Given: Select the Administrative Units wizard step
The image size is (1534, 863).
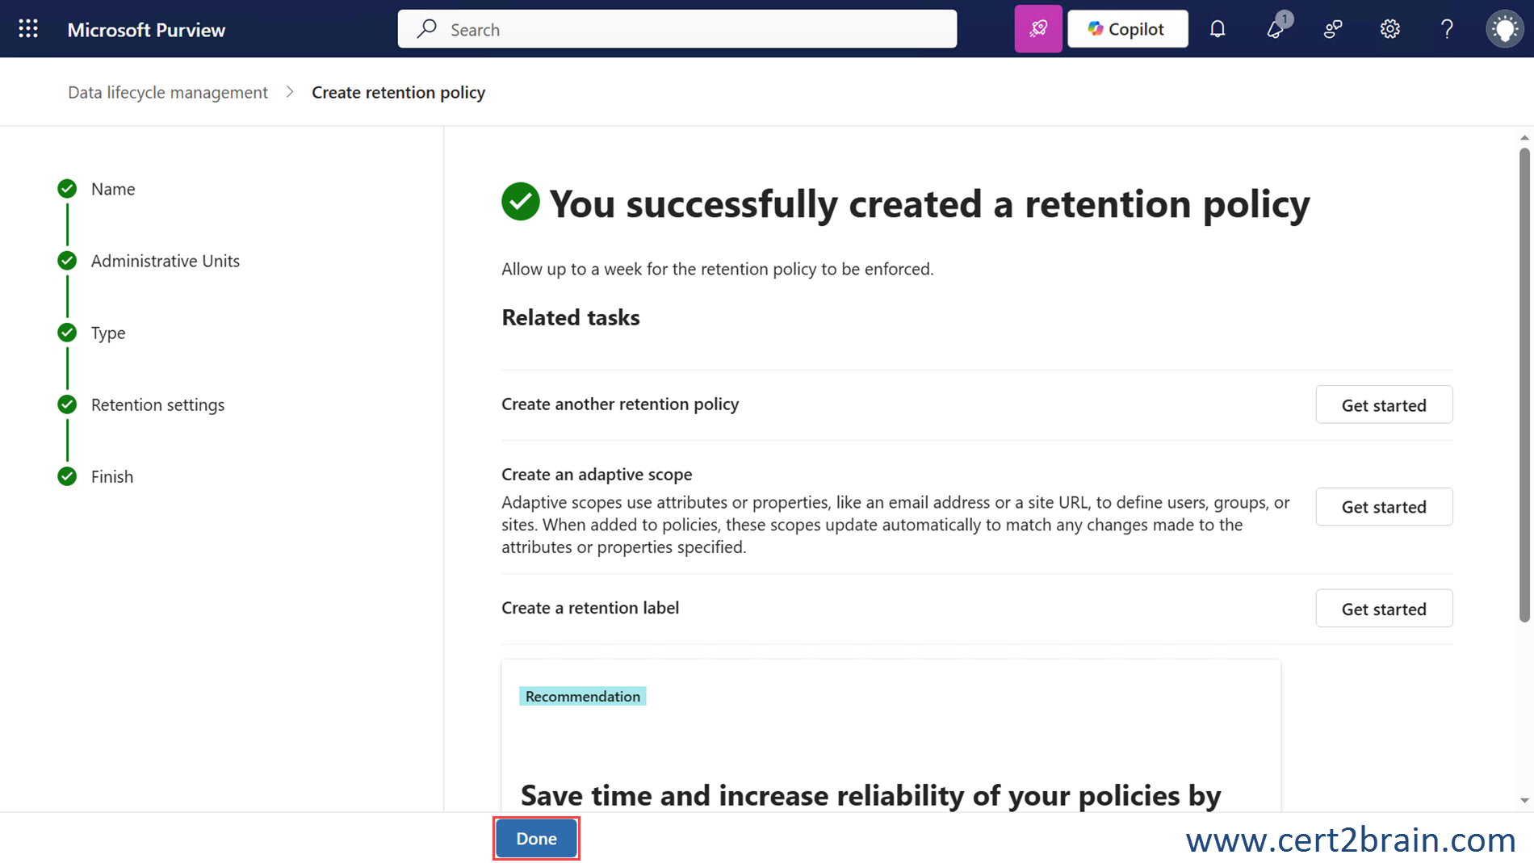Looking at the screenshot, I should coord(165,261).
